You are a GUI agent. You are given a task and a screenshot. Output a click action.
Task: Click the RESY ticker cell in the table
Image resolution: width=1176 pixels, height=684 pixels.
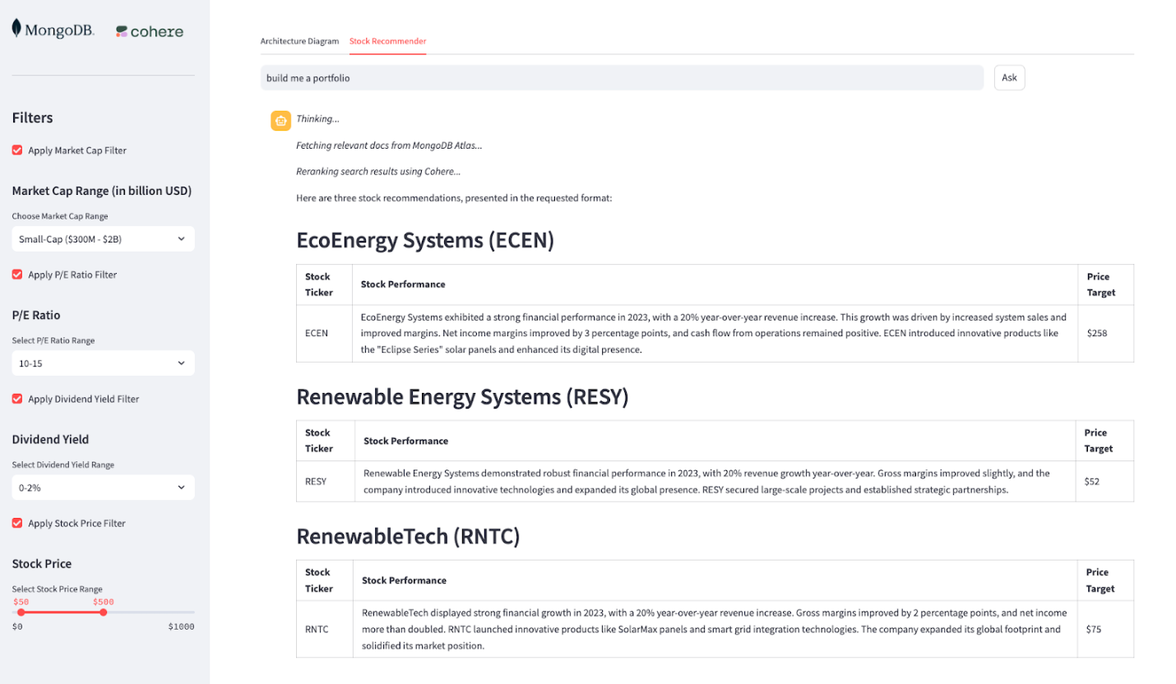click(x=316, y=481)
